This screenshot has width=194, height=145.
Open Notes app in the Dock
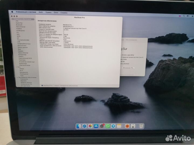click(x=119, y=126)
